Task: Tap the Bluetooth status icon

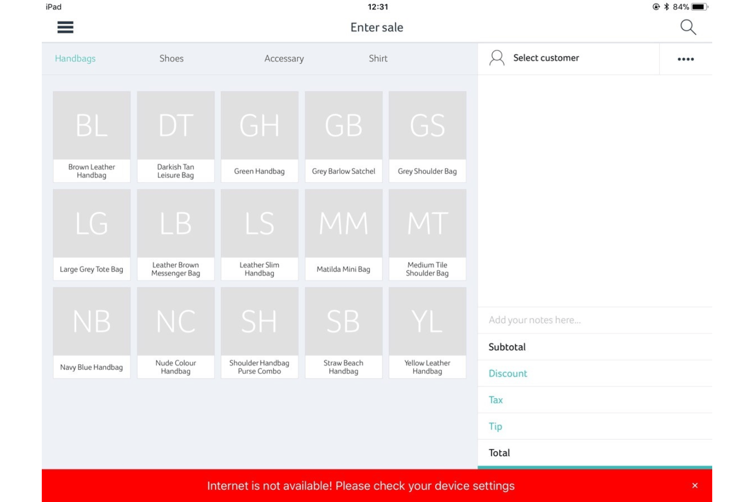Action: 666,7
